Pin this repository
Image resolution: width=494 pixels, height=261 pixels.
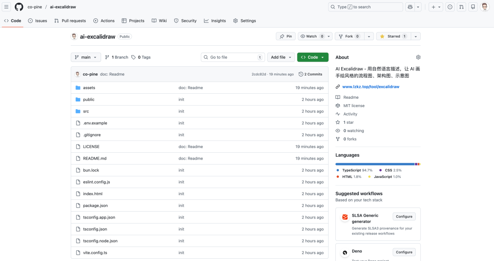[x=286, y=36]
